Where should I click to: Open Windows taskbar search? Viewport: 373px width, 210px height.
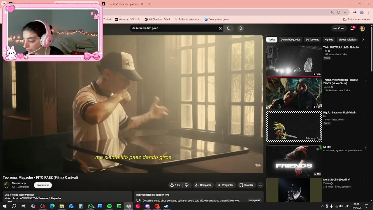(14, 206)
